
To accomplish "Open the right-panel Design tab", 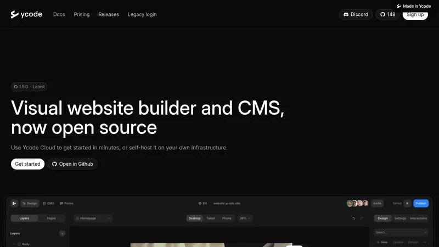I will [382, 218].
